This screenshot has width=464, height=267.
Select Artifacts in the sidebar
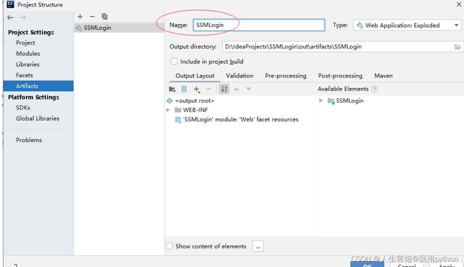pos(38,86)
